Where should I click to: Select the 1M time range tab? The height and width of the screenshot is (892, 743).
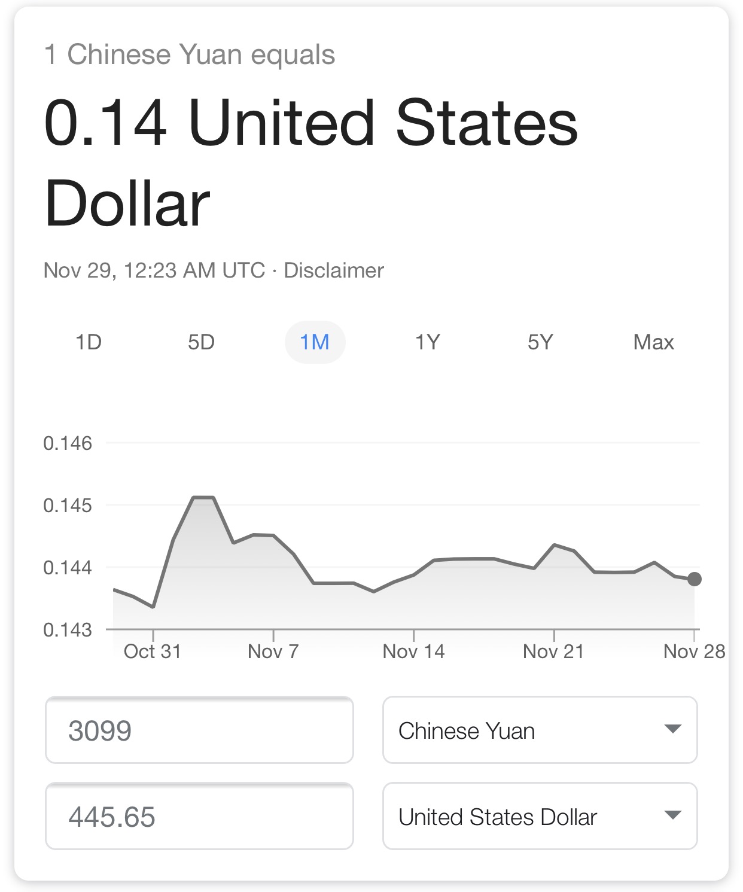point(315,342)
